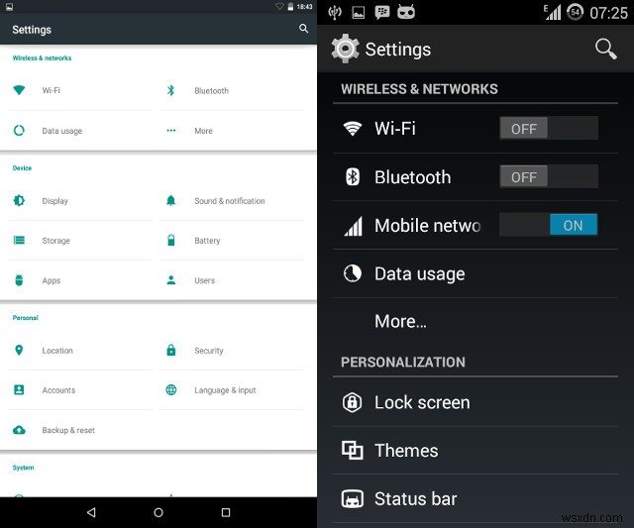Tap the Display brightness icon

pyautogui.click(x=19, y=200)
